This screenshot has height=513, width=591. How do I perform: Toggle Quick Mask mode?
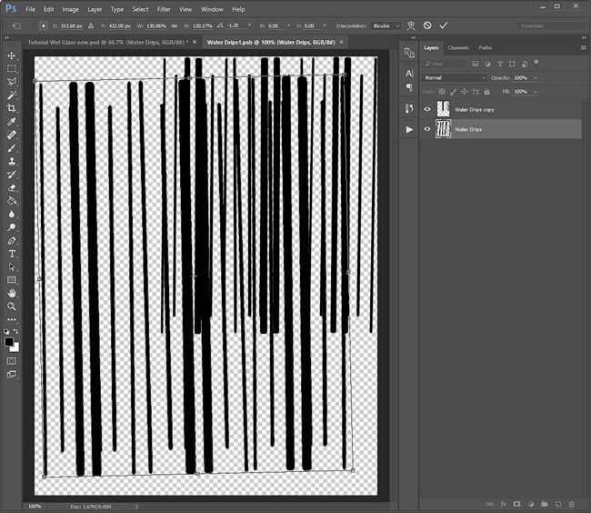[x=12, y=361]
